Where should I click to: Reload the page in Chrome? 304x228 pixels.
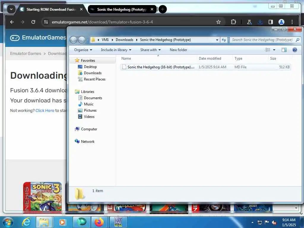click(x=33, y=22)
